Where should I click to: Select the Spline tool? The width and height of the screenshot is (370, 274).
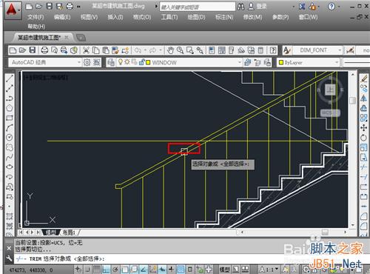10,157
